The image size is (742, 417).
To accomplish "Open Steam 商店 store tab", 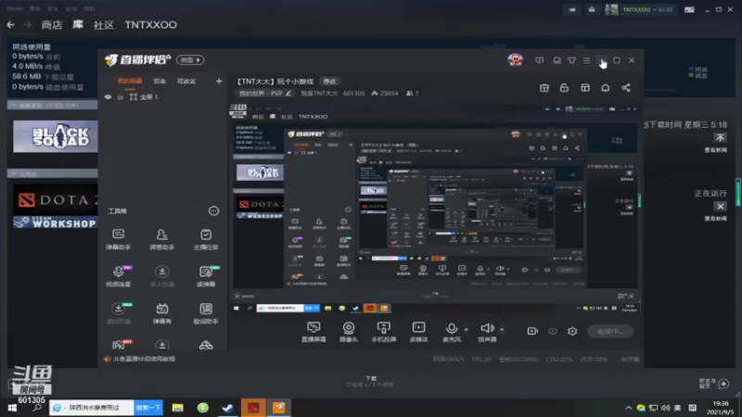I will coord(52,25).
